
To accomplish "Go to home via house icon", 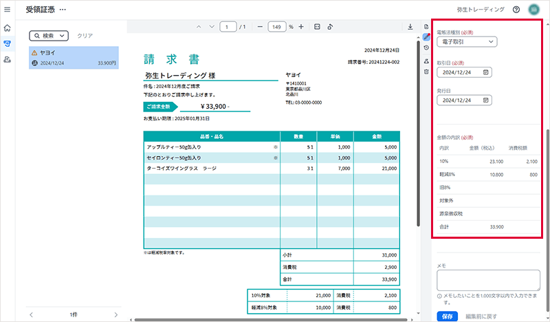I will click(7, 28).
